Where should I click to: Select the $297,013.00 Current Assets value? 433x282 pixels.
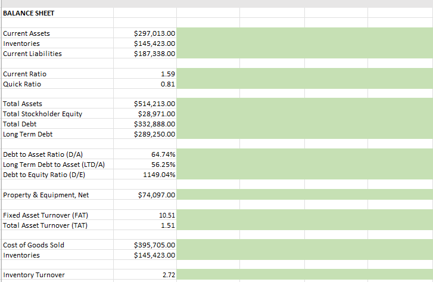click(145, 33)
